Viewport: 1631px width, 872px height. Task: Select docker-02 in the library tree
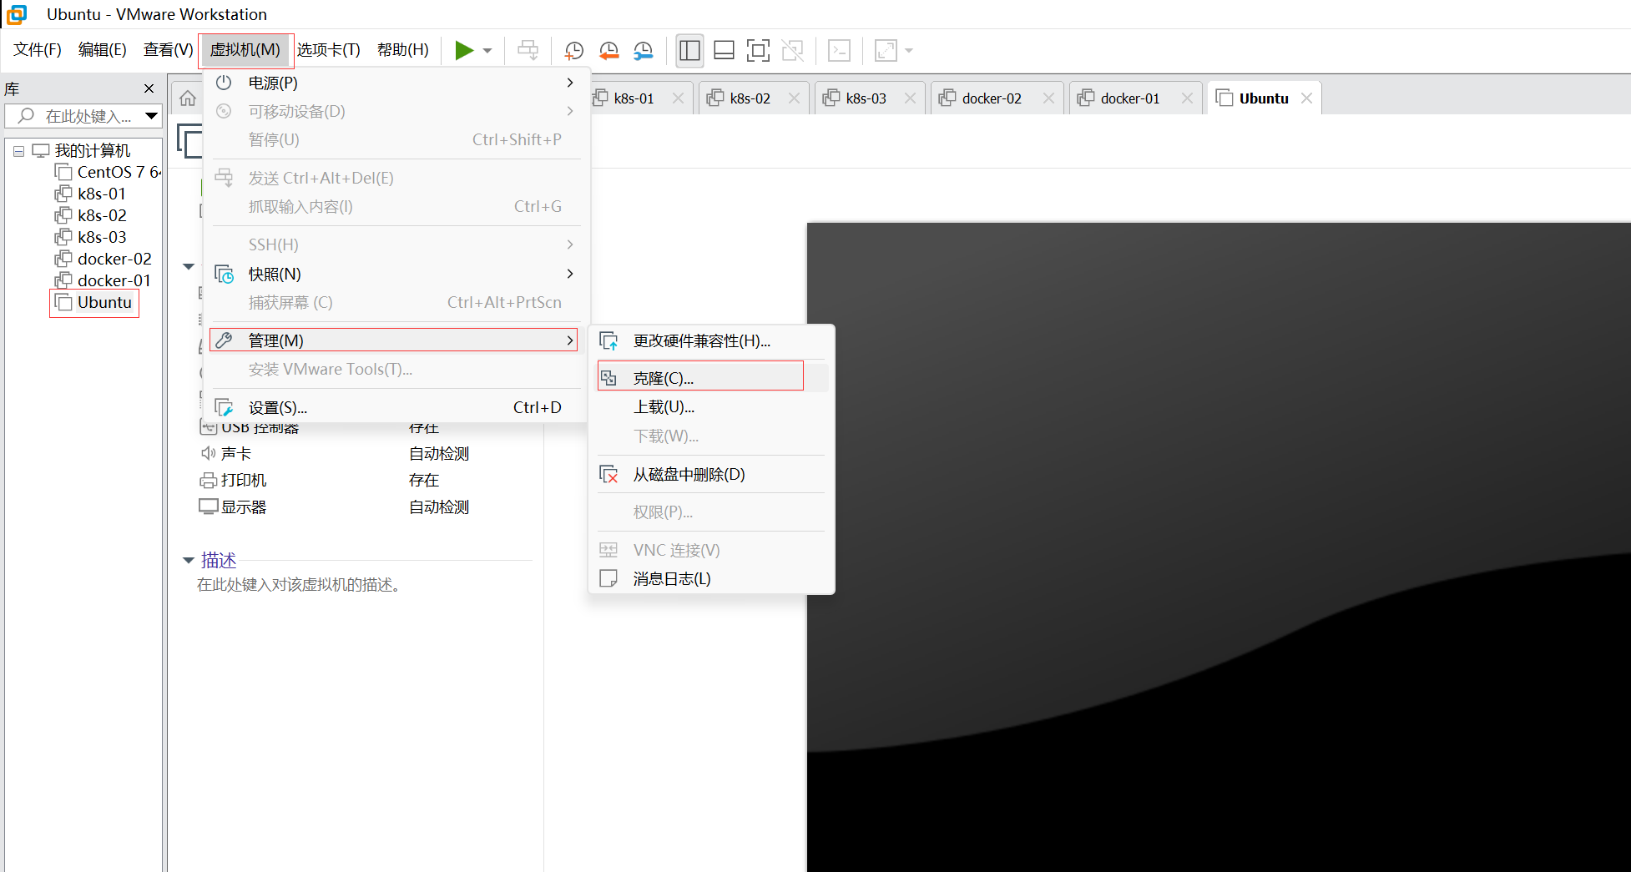tap(103, 259)
